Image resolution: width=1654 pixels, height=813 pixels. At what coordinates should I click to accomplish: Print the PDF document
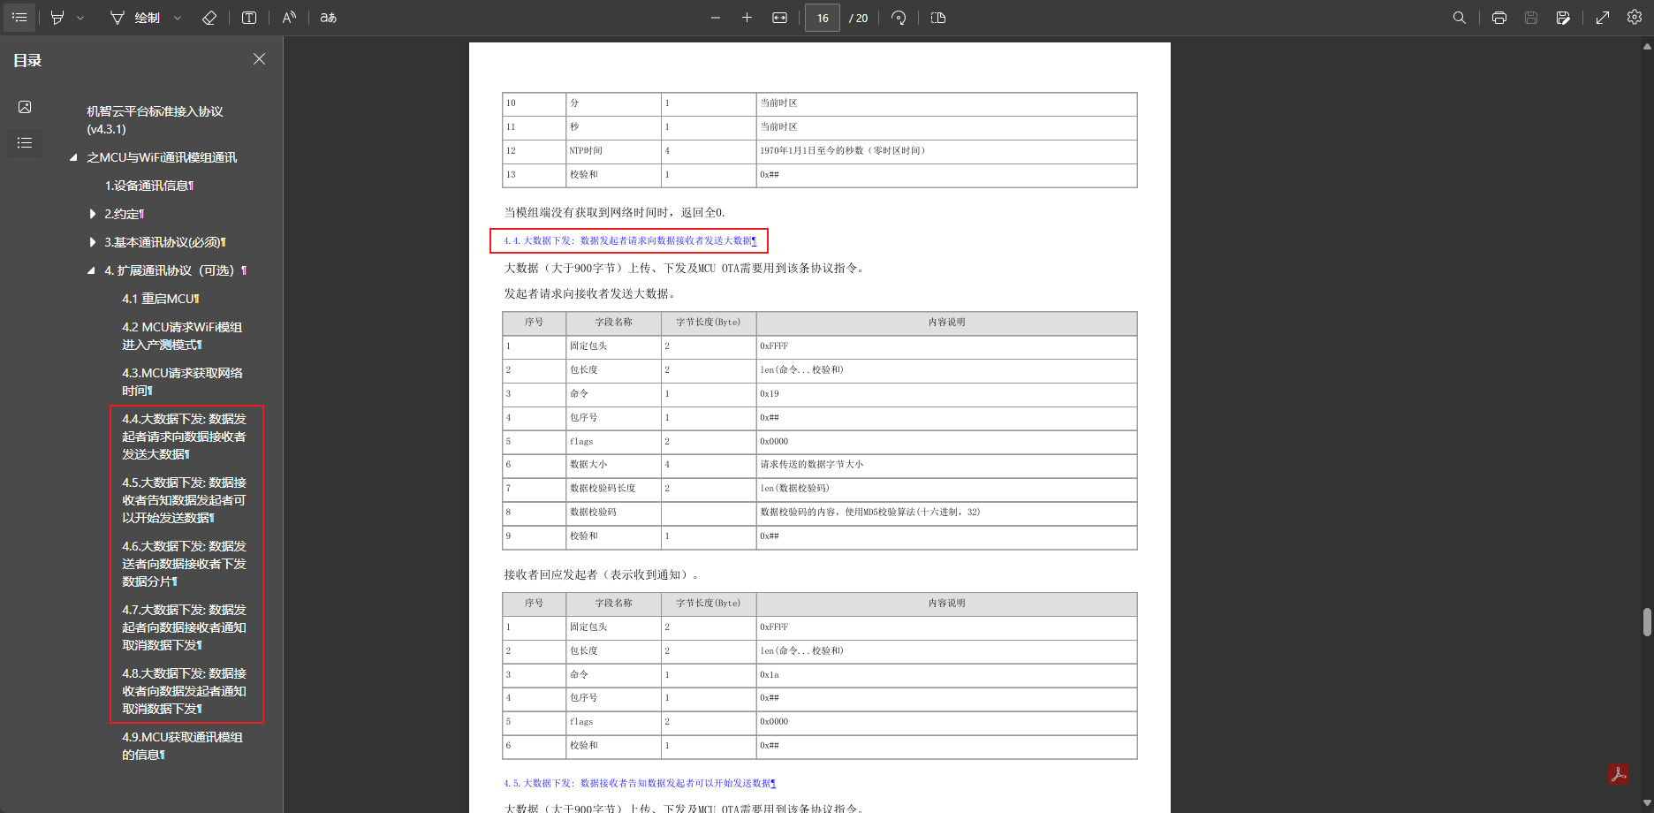(1499, 18)
